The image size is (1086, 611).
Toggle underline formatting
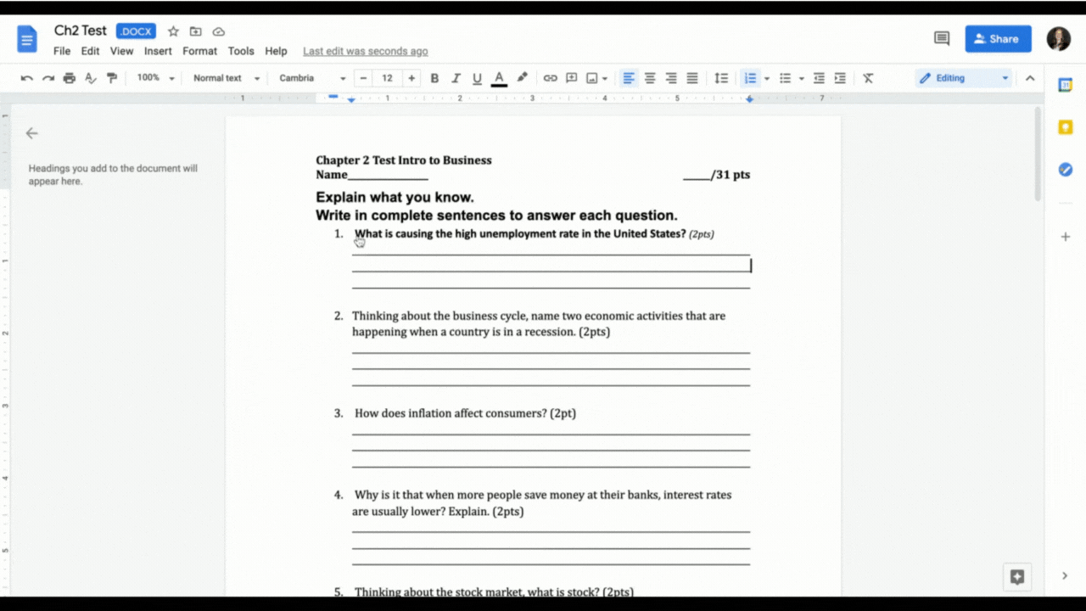[x=477, y=77]
